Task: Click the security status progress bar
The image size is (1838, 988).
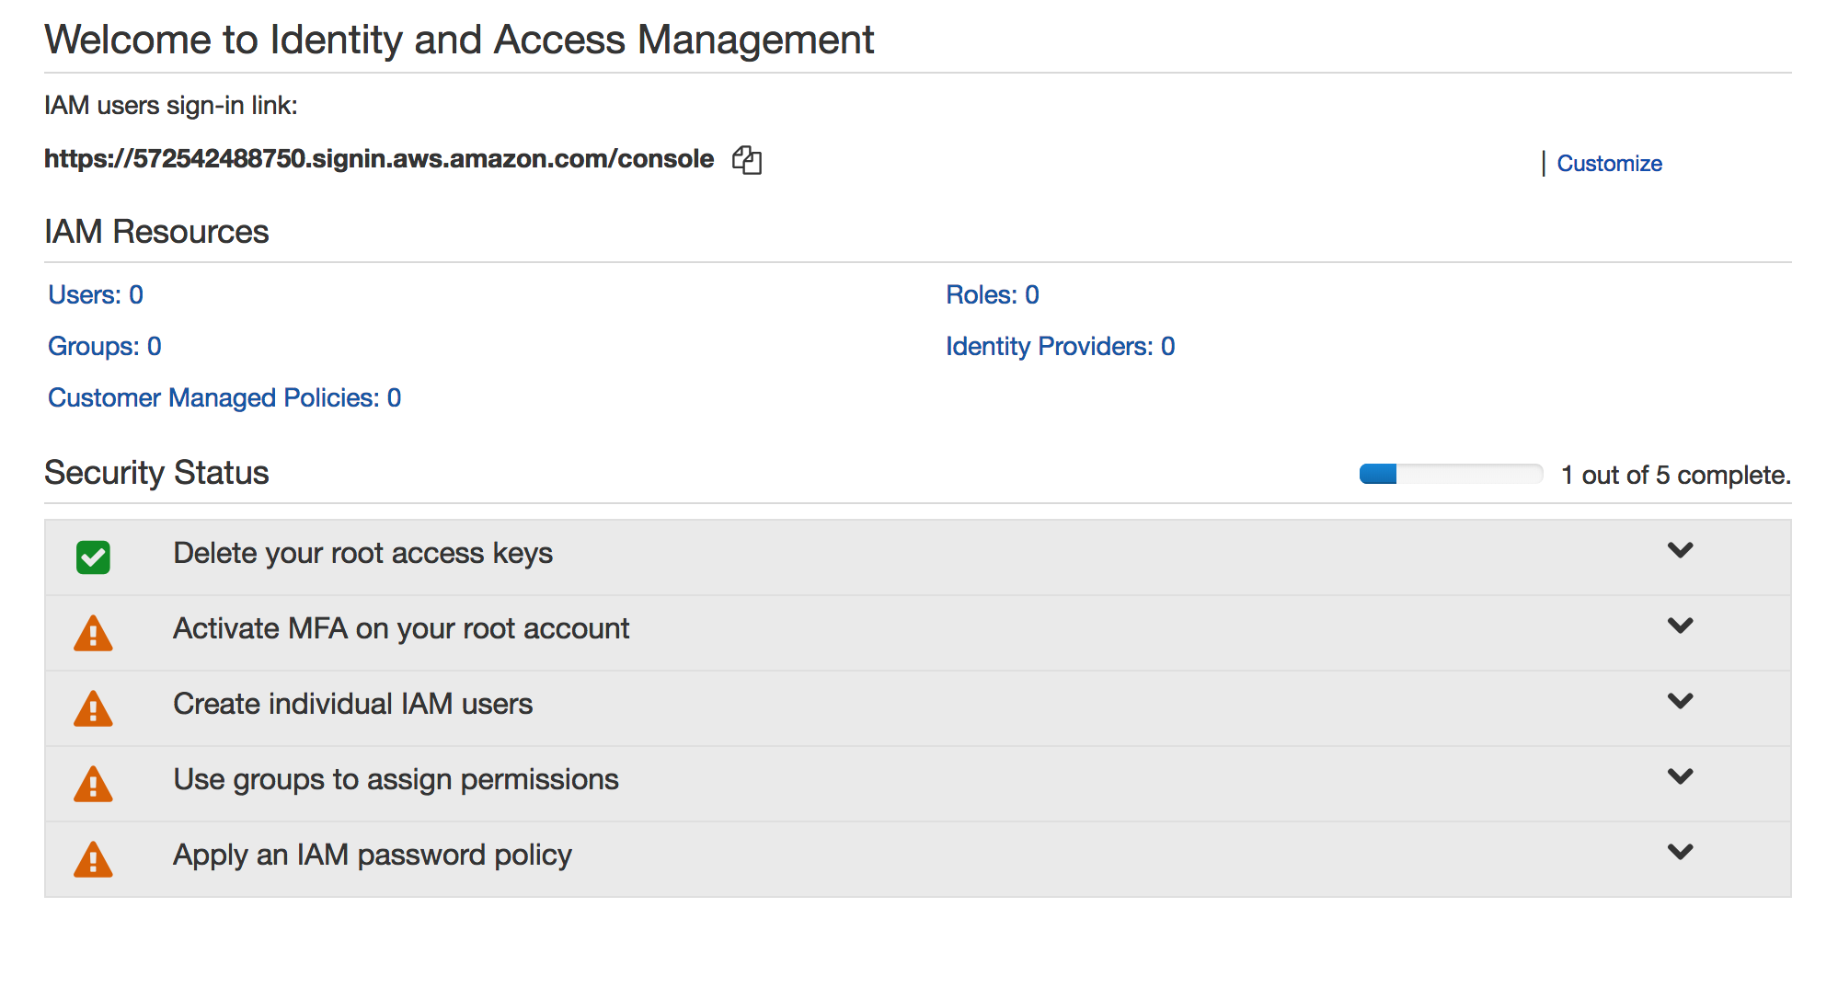Action: click(x=1451, y=474)
